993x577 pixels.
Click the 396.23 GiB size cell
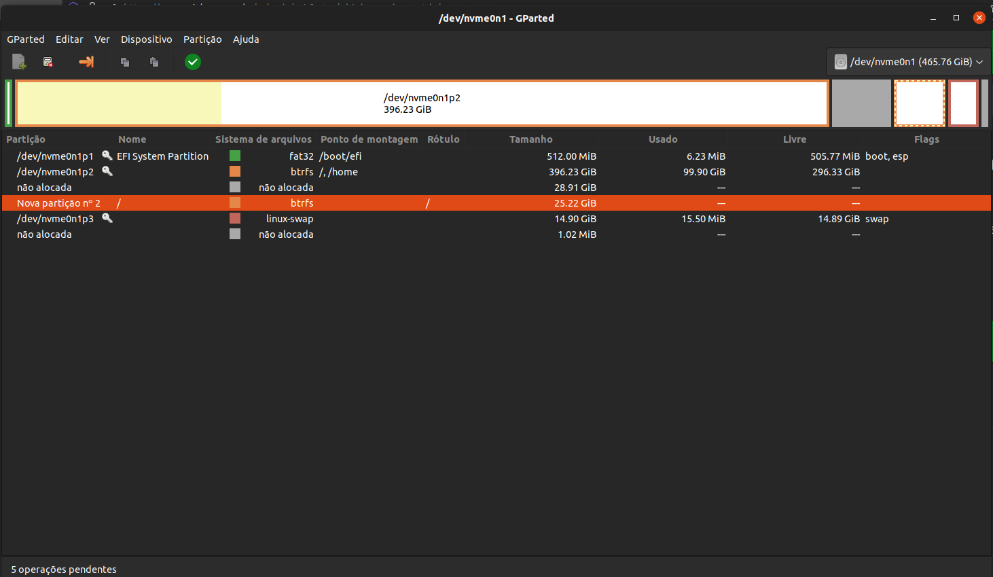tap(573, 171)
